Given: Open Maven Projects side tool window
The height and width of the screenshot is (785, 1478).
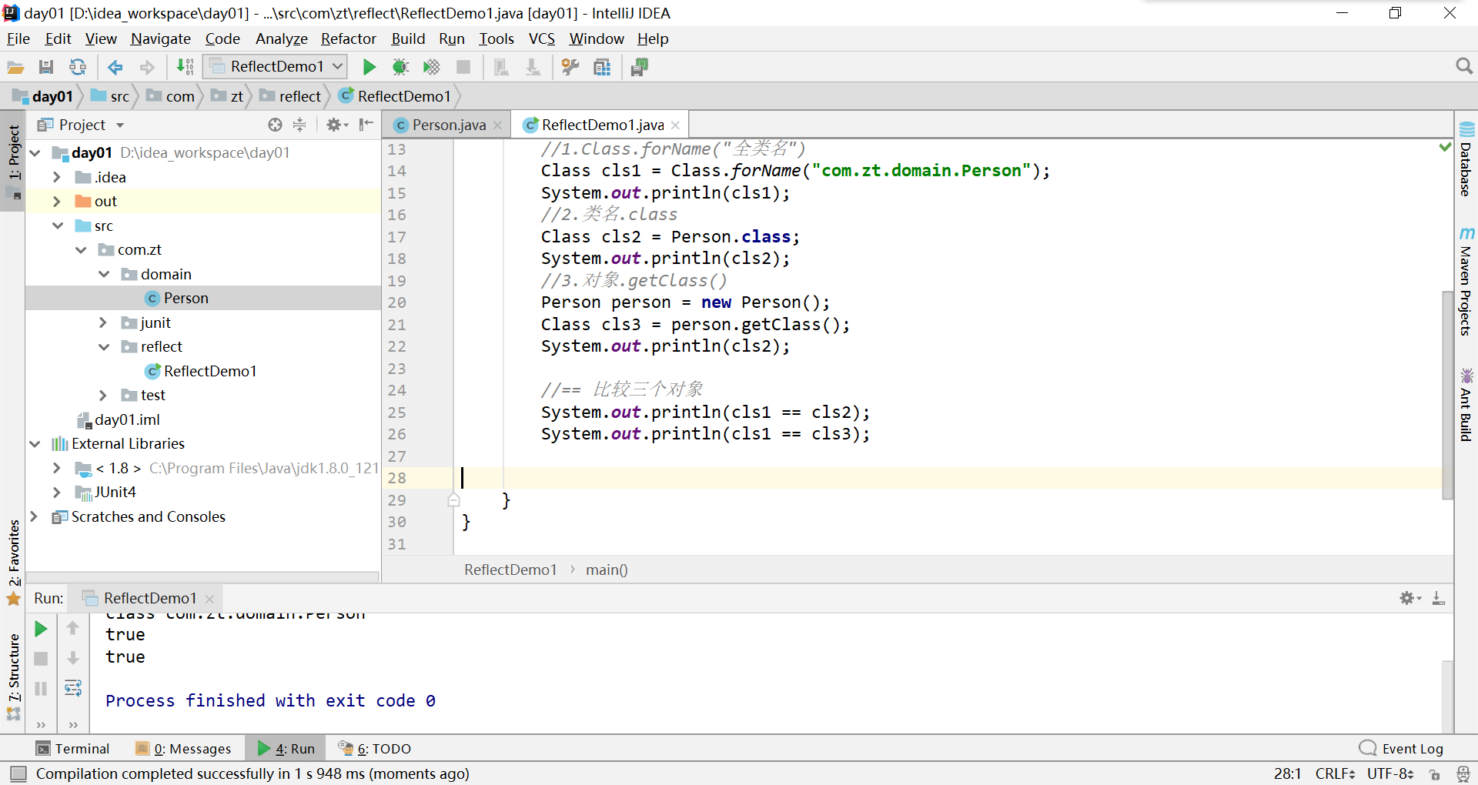Looking at the screenshot, I should [1466, 282].
